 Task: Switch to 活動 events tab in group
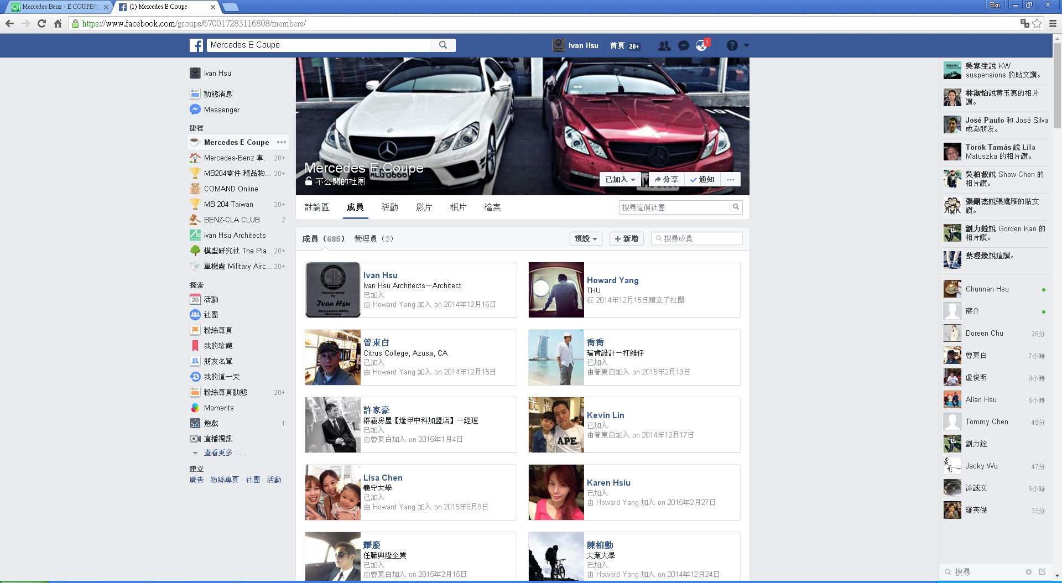(390, 207)
